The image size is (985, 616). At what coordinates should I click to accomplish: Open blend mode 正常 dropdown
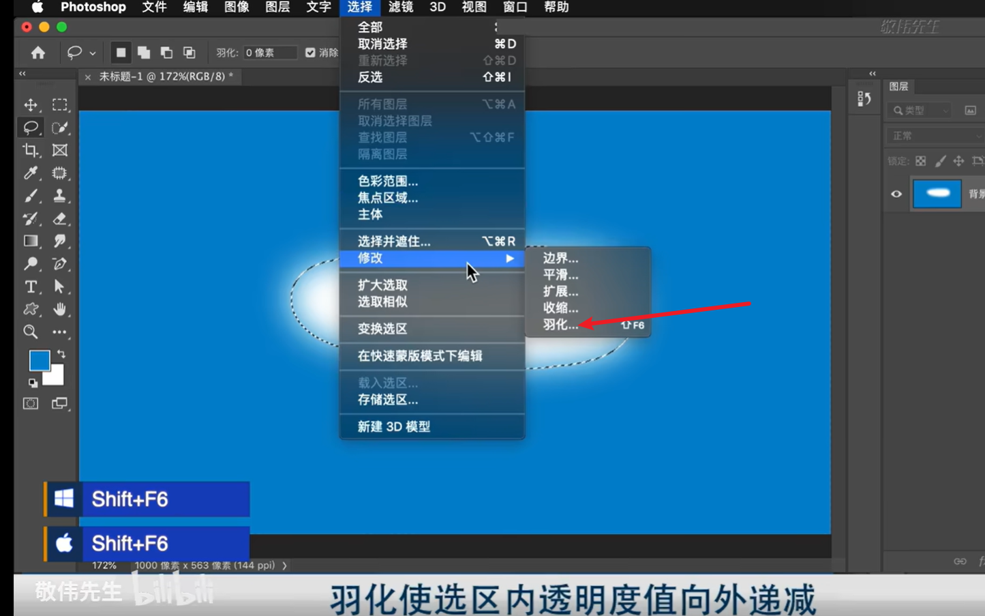coord(935,136)
